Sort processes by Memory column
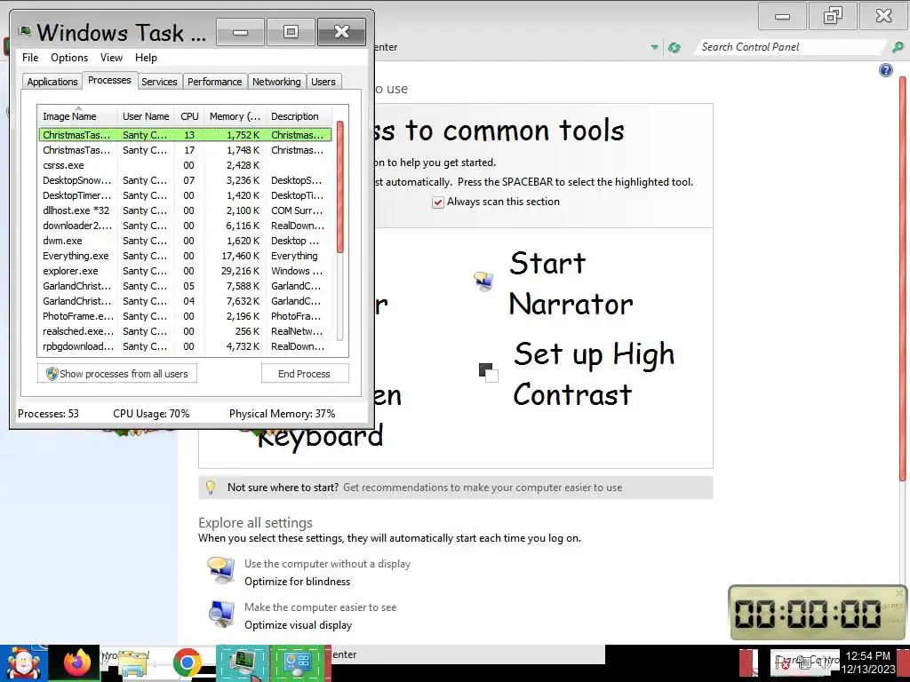The image size is (910, 682). (235, 116)
